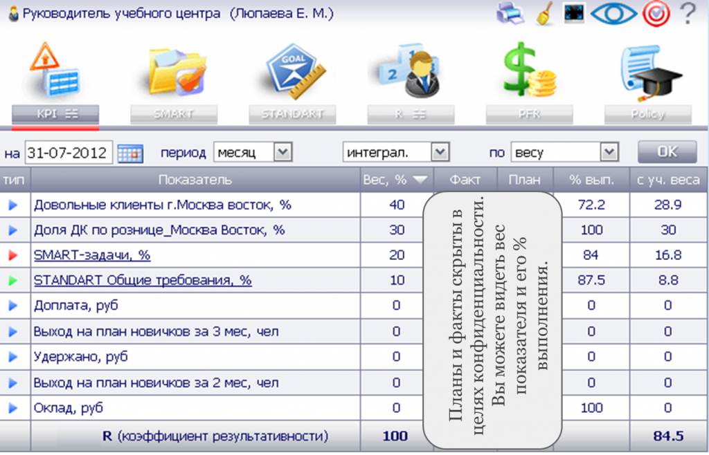Click the red arrow beside SMART-задачи
The height and width of the screenshot is (455, 709).
(x=13, y=255)
